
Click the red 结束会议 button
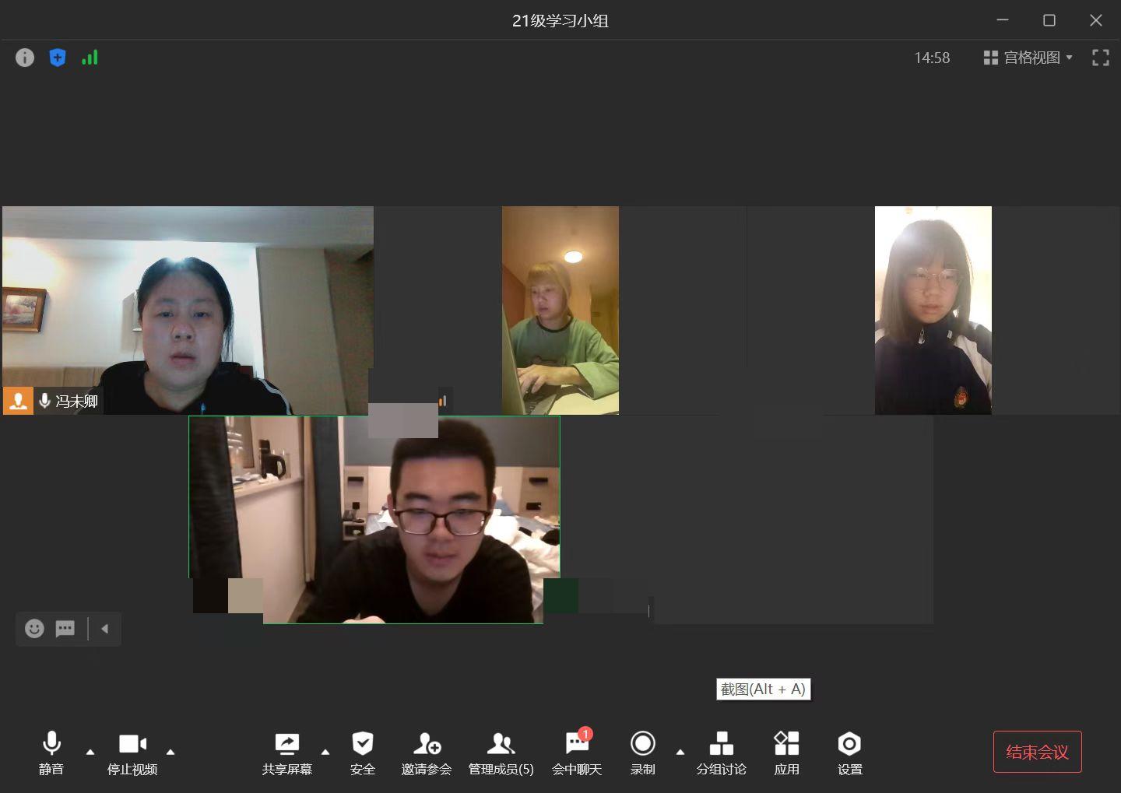[x=1037, y=752]
